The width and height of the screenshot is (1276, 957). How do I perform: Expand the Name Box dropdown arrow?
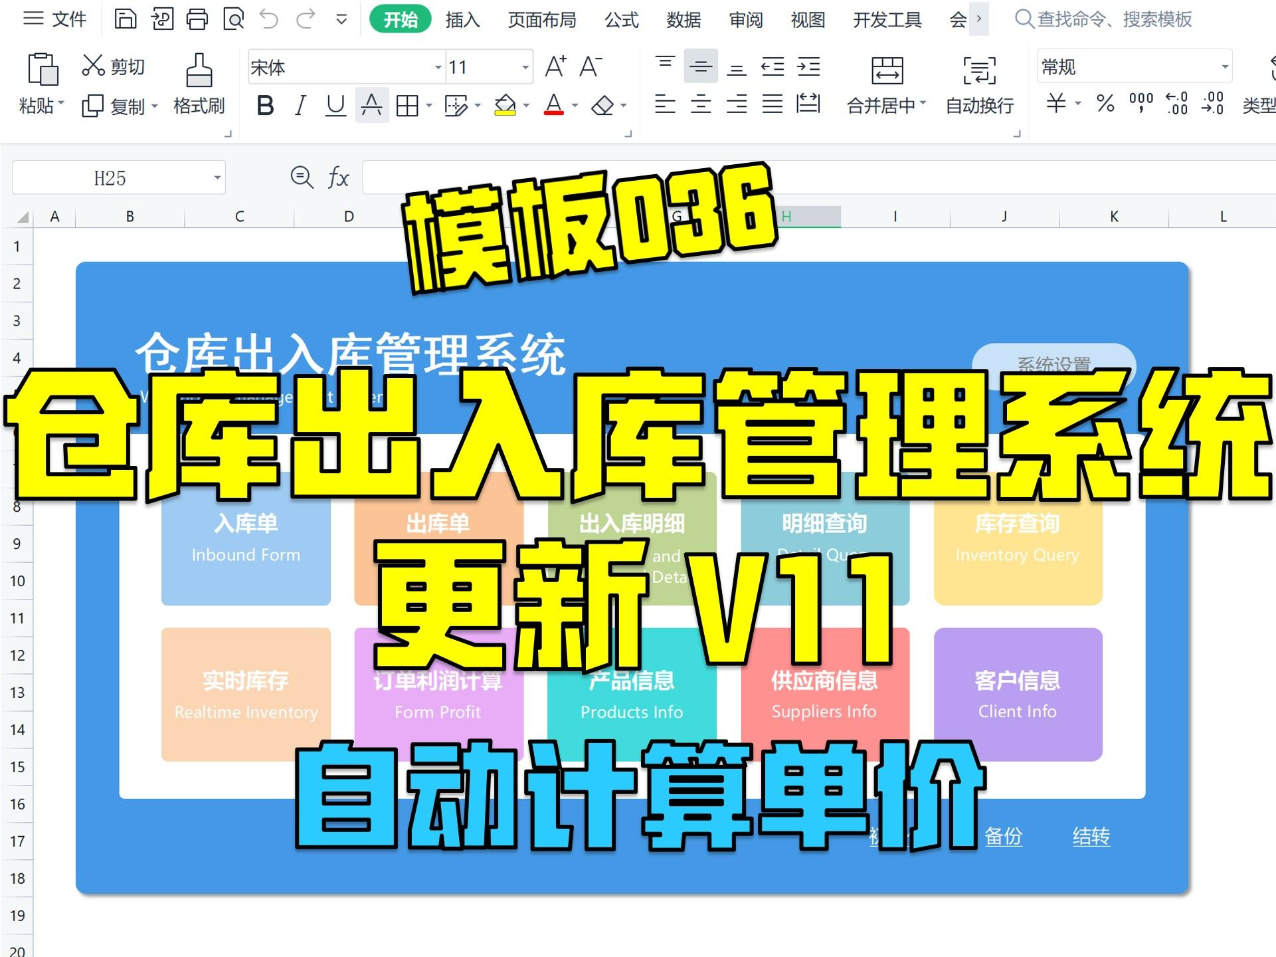pyautogui.click(x=217, y=177)
